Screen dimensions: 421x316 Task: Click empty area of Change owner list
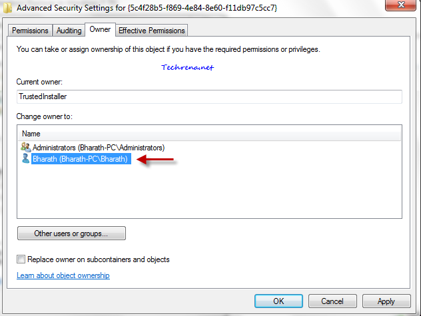point(209,190)
